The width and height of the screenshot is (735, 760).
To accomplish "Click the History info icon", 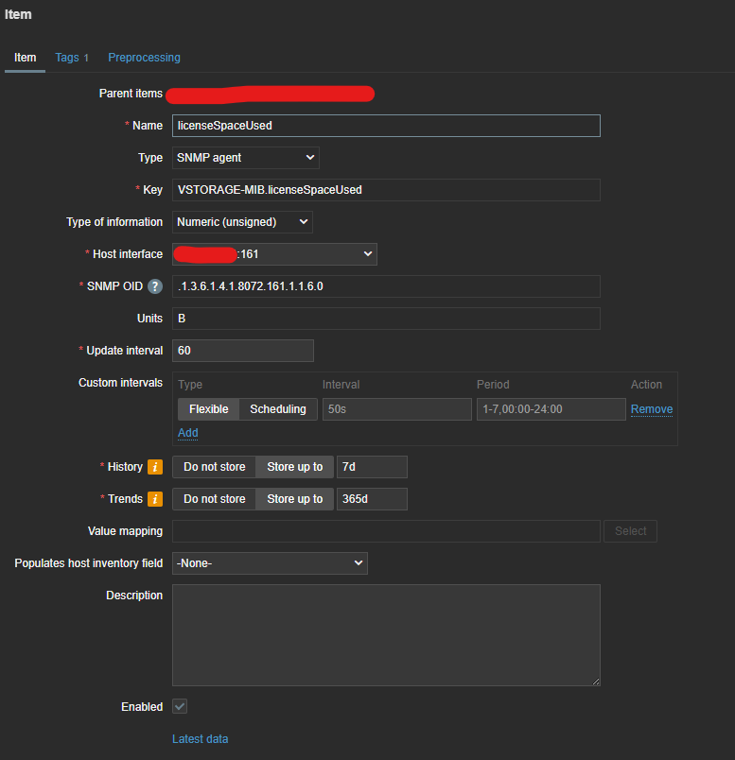I will click(x=155, y=467).
